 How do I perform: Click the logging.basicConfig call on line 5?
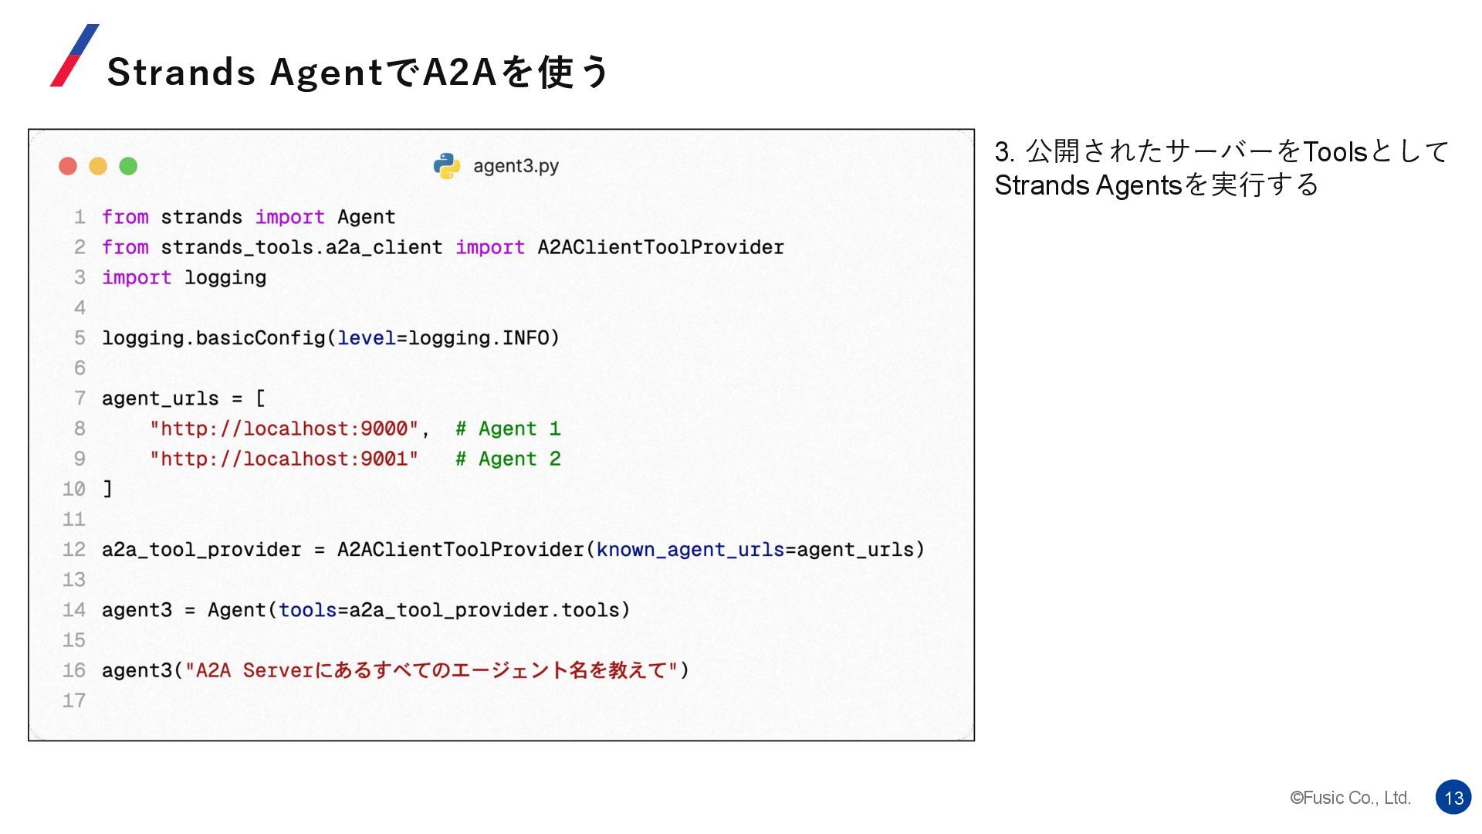coord(330,338)
